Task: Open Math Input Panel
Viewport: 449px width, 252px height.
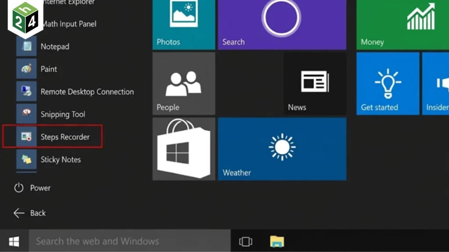Action: coord(68,24)
